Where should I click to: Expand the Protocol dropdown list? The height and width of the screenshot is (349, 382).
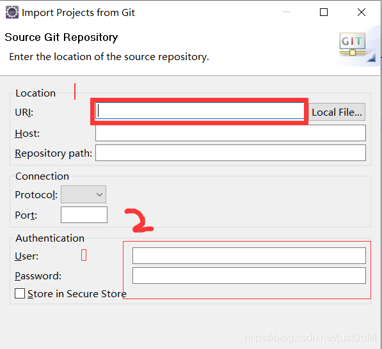[x=83, y=194]
